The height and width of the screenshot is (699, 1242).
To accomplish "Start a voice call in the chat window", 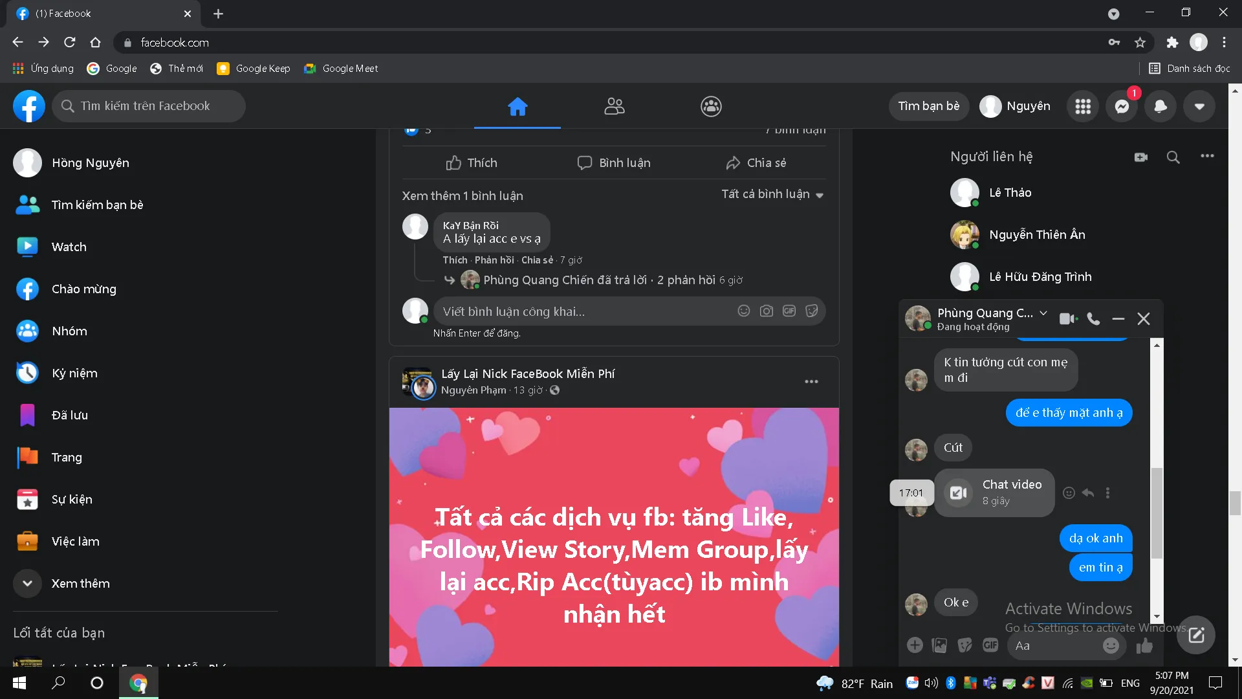I will tap(1093, 318).
